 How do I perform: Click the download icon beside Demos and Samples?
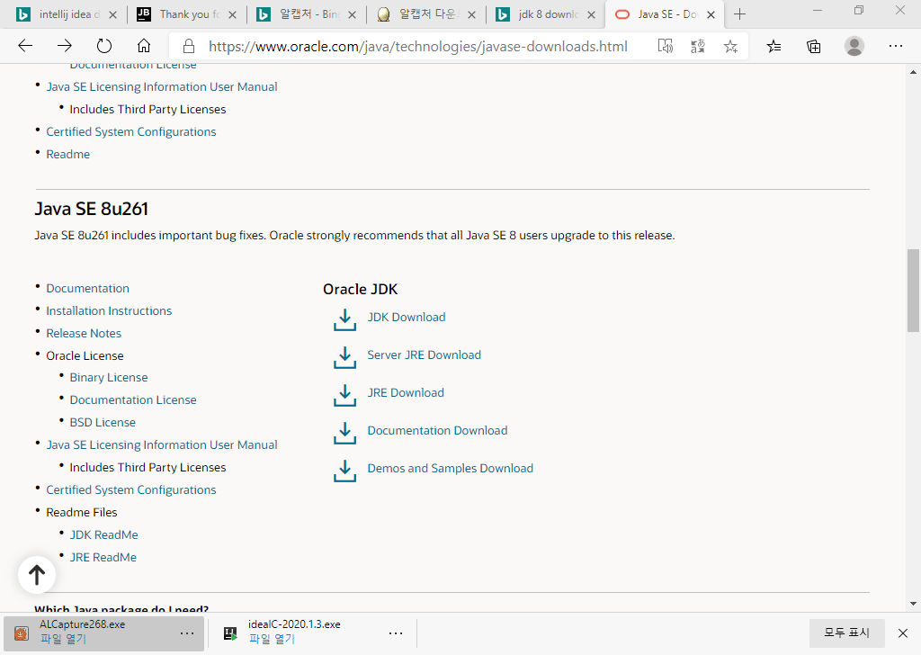click(x=344, y=471)
